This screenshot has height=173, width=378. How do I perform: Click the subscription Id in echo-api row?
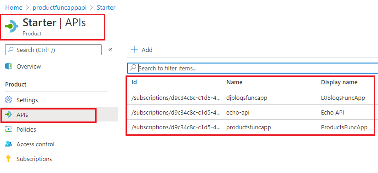coord(176,112)
